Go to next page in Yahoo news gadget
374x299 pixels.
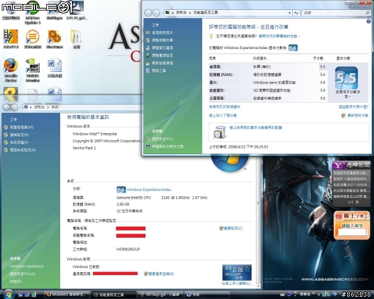pos(357,202)
